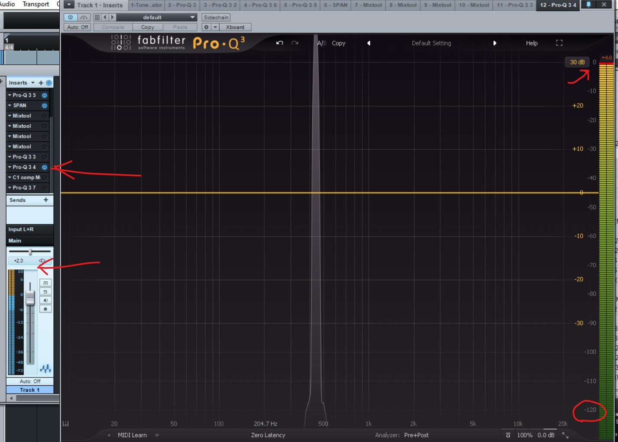Image resolution: width=618 pixels, height=442 pixels.
Task: Show the piano keyboard display
Action: click(66, 423)
